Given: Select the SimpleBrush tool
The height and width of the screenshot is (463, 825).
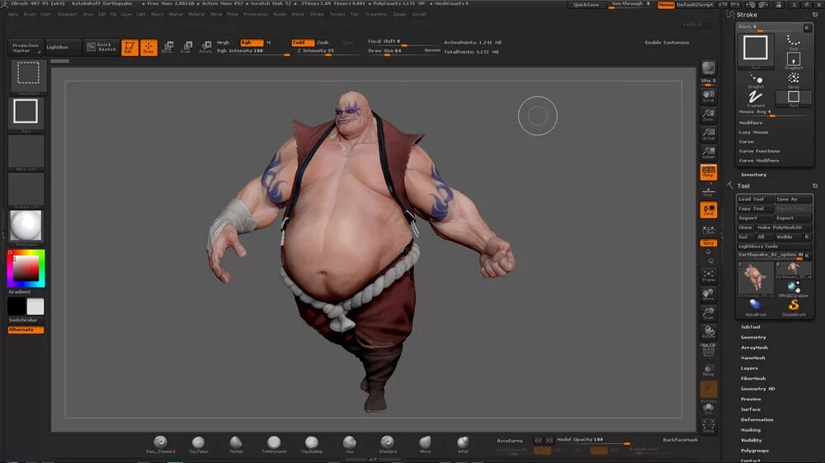Looking at the screenshot, I should [x=794, y=307].
